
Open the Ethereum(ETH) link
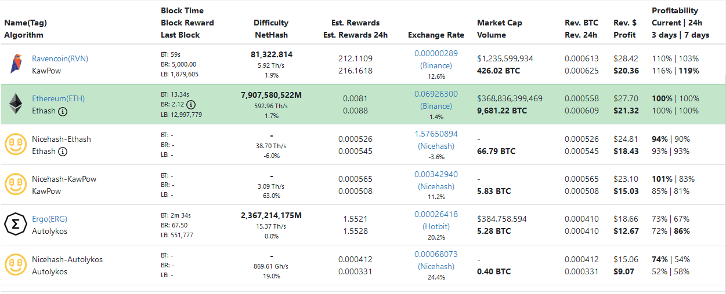click(x=58, y=98)
